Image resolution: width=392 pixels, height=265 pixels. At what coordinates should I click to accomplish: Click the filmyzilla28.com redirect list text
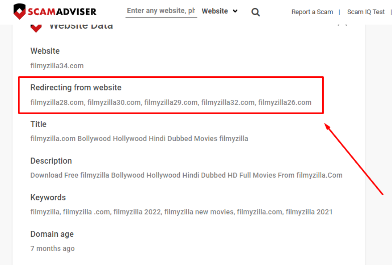(171, 102)
